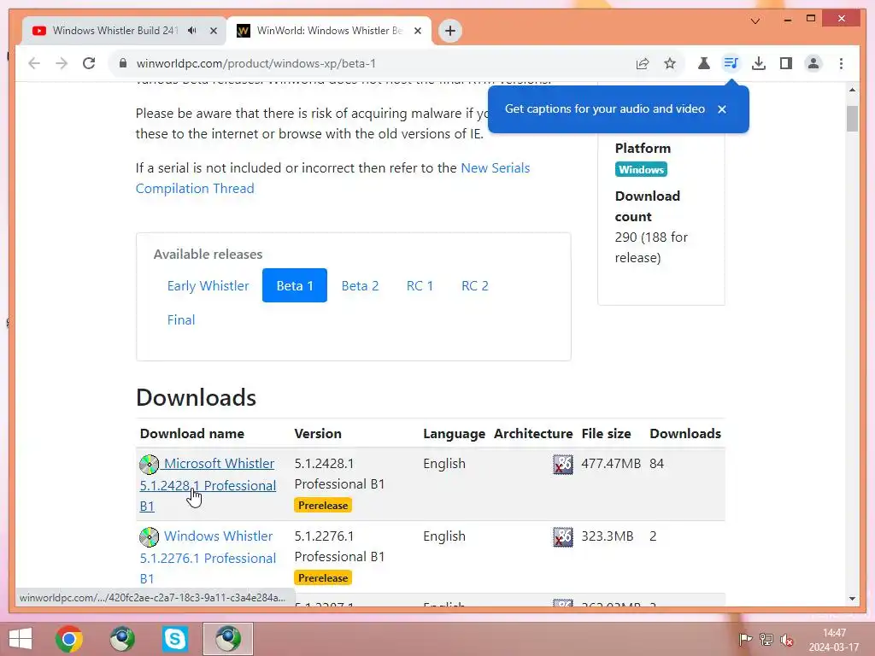This screenshot has height=656, width=875.
Task: Open a new tab
Action: click(x=450, y=31)
